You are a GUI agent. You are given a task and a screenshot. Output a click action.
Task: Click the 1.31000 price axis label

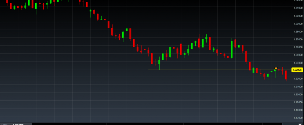(x=297, y=8)
